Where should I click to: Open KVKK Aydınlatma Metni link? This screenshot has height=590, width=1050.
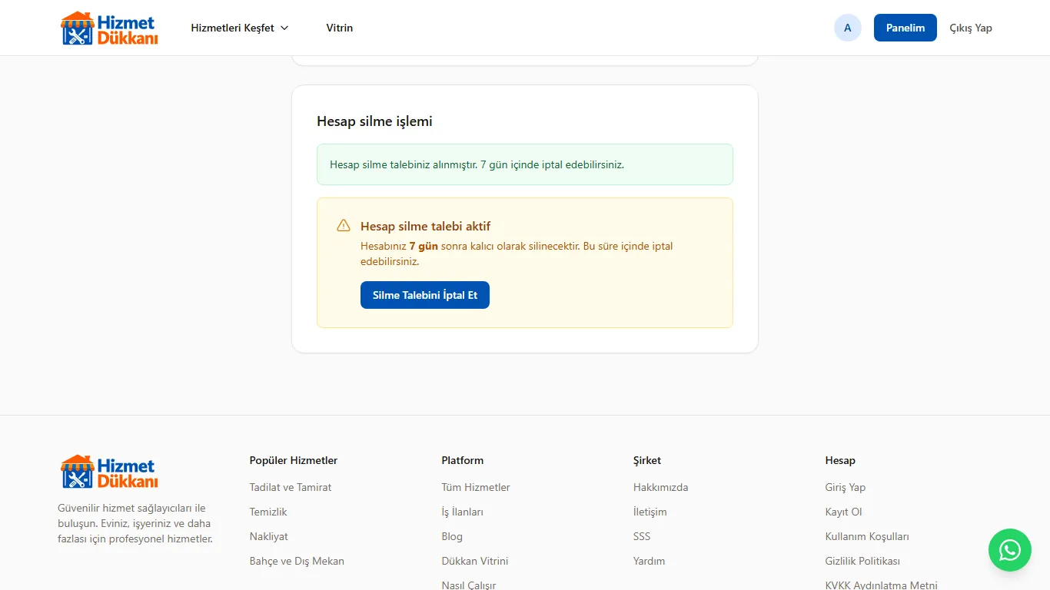pos(882,585)
